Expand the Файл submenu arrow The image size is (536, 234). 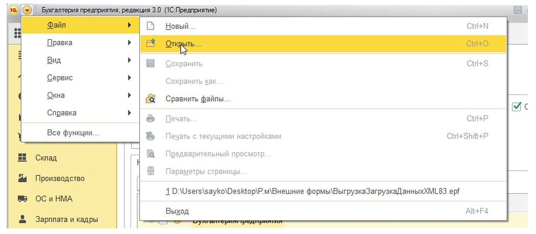tap(130, 25)
